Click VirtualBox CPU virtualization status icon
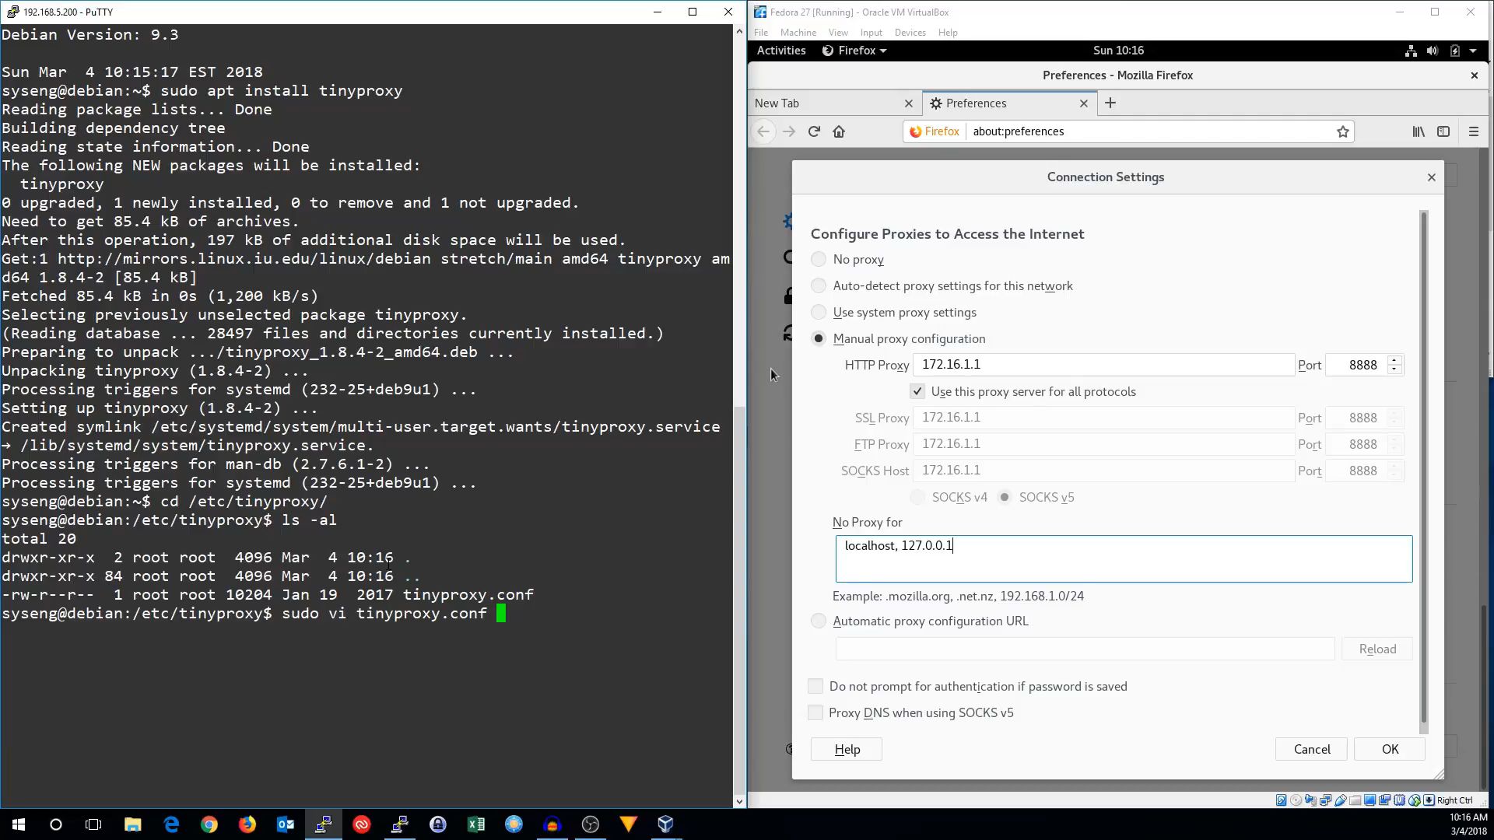 point(1399,800)
